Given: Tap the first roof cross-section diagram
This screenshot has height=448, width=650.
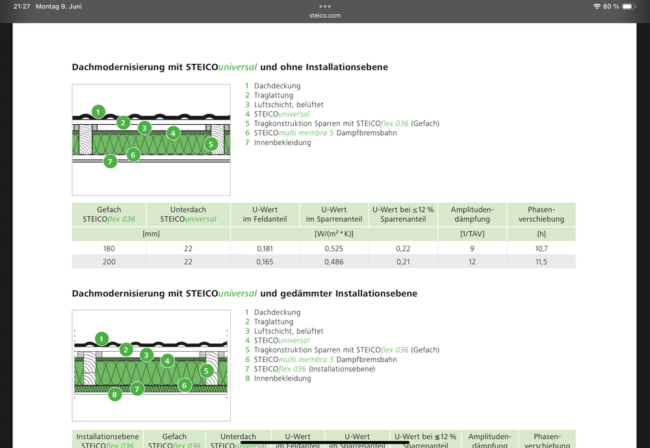Looking at the screenshot, I should click(151, 140).
